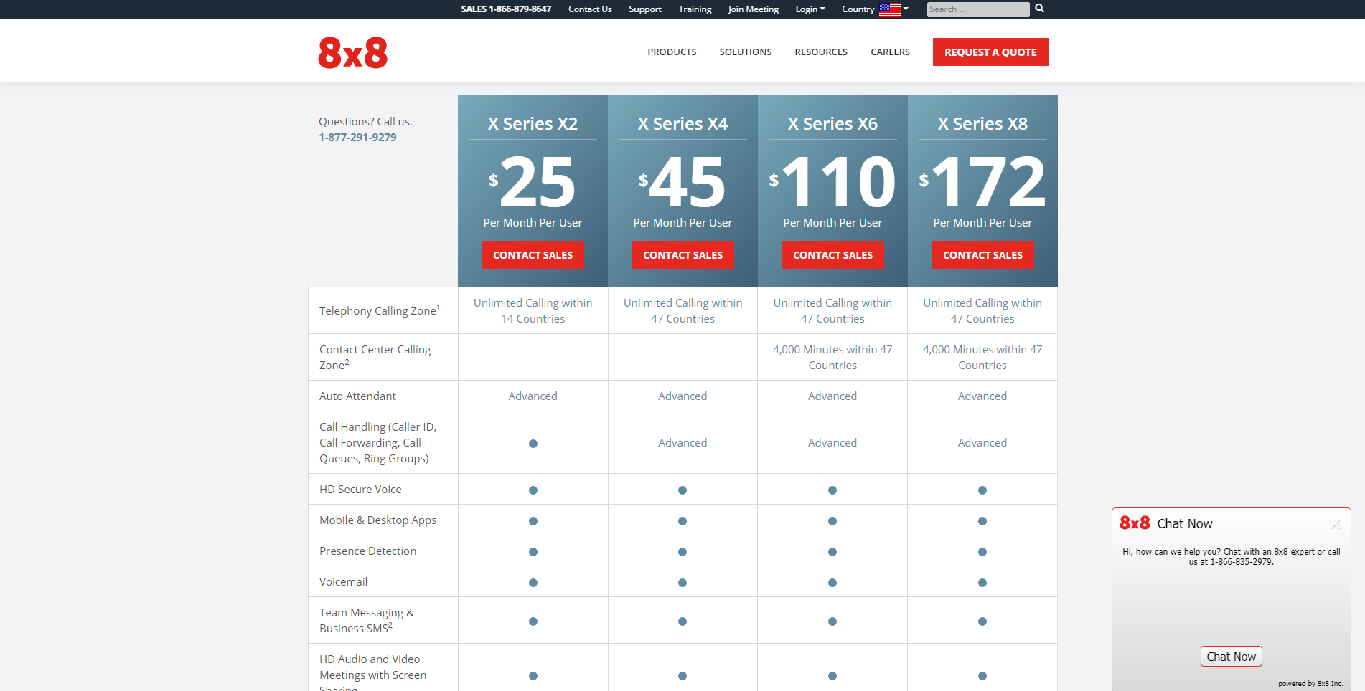Click the $25 price for X2
Screen dimensions: 1365x691
(533, 182)
